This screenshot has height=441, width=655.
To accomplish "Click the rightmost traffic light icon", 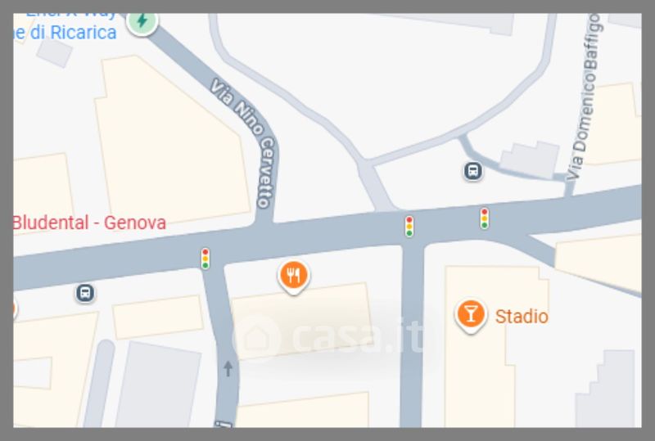I will coord(484,218).
